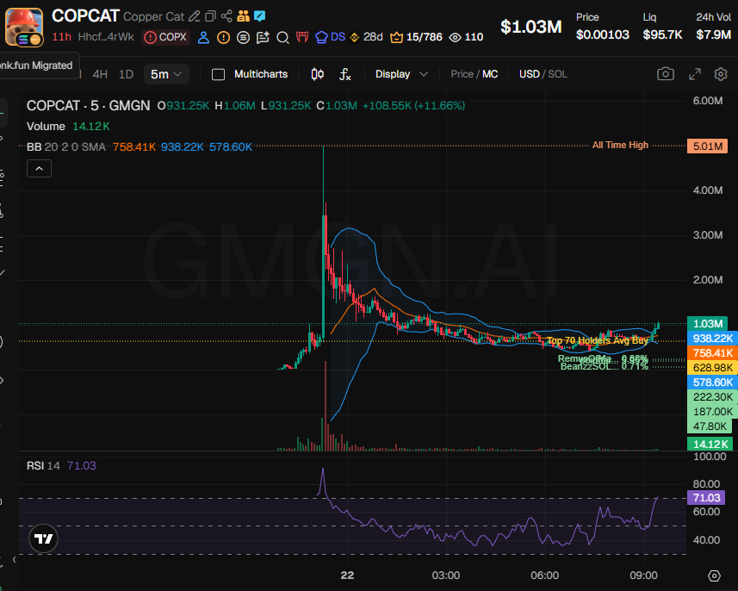Open the candlestick chart type icon
The width and height of the screenshot is (738, 591).
[x=318, y=74]
